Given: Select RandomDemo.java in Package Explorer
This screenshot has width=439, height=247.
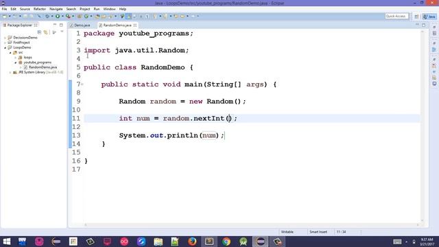Looking at the screenshot, I should 43,67.
